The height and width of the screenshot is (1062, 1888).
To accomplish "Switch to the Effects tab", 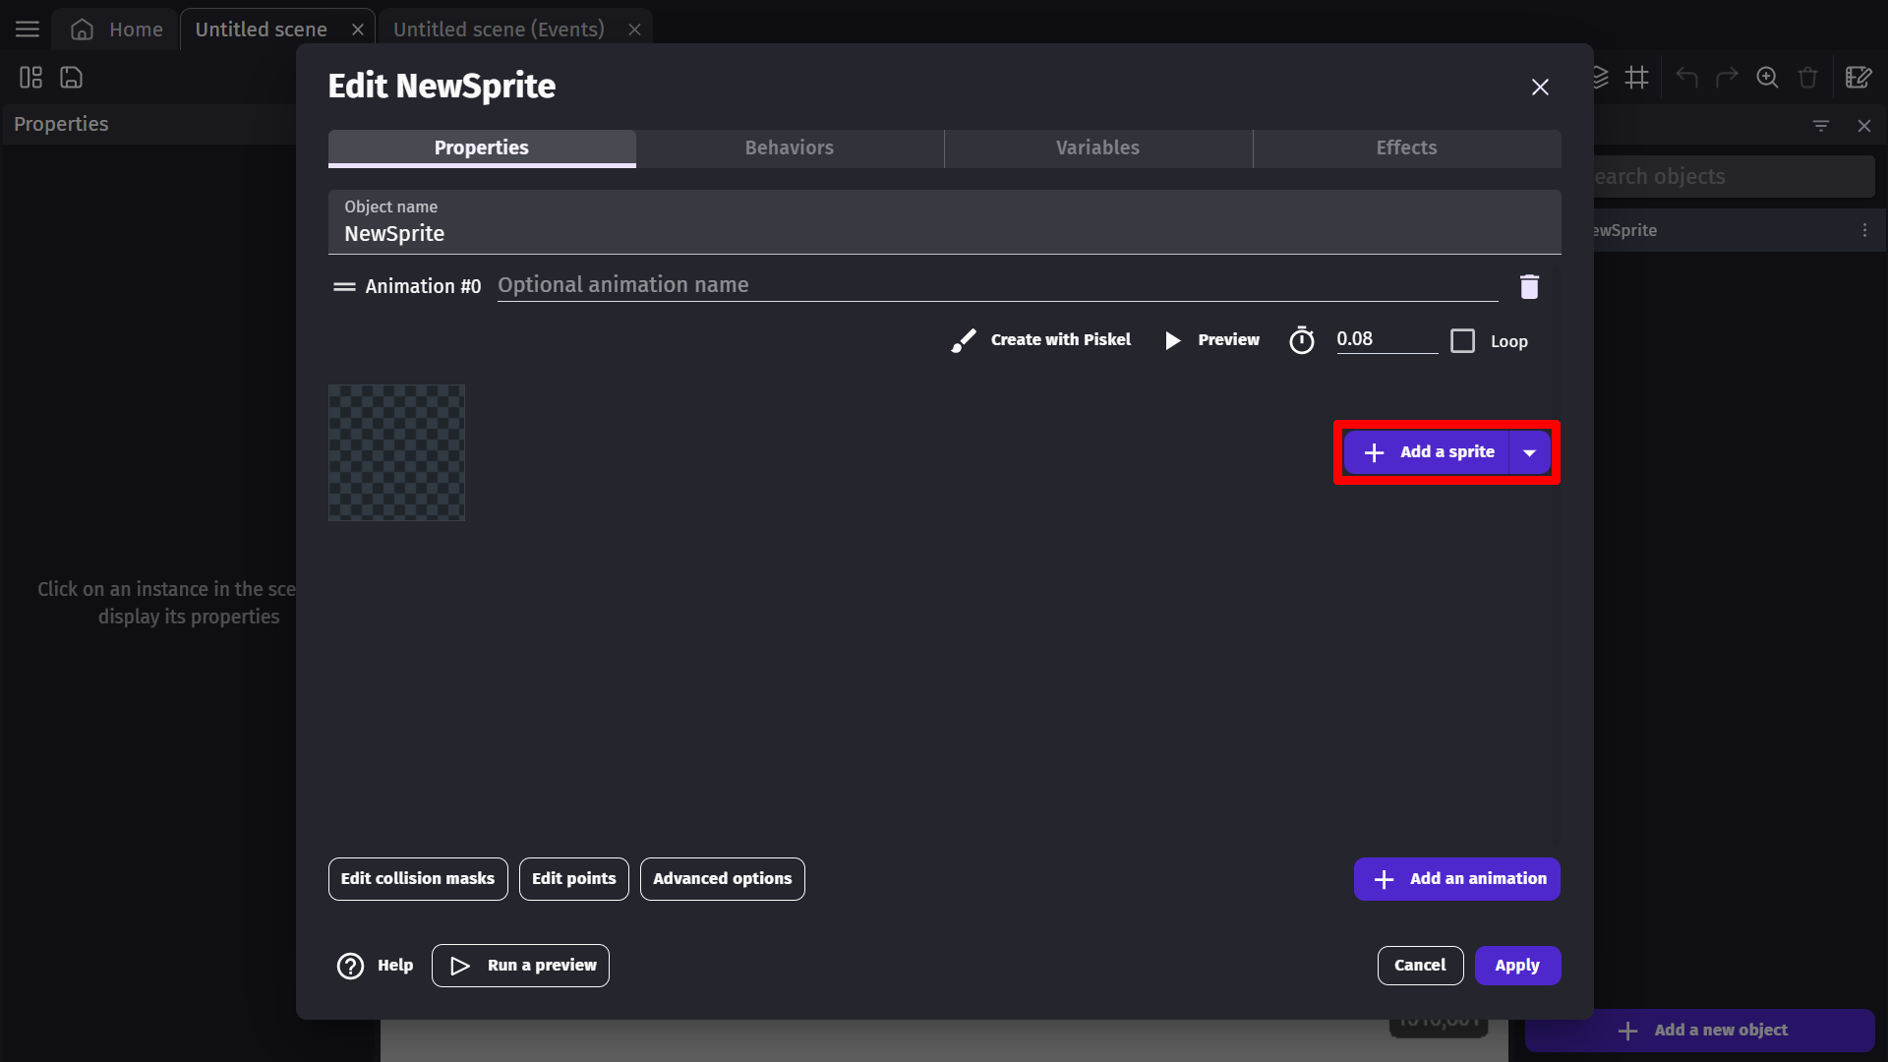I will click(1406, 147).
